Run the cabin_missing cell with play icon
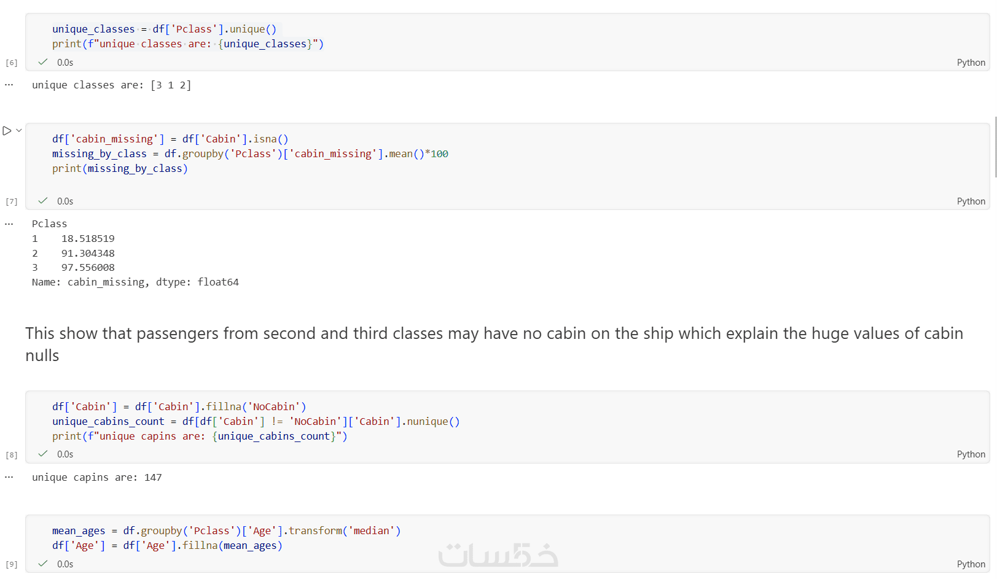The image size is (997, 579). (x=7, y=131)
